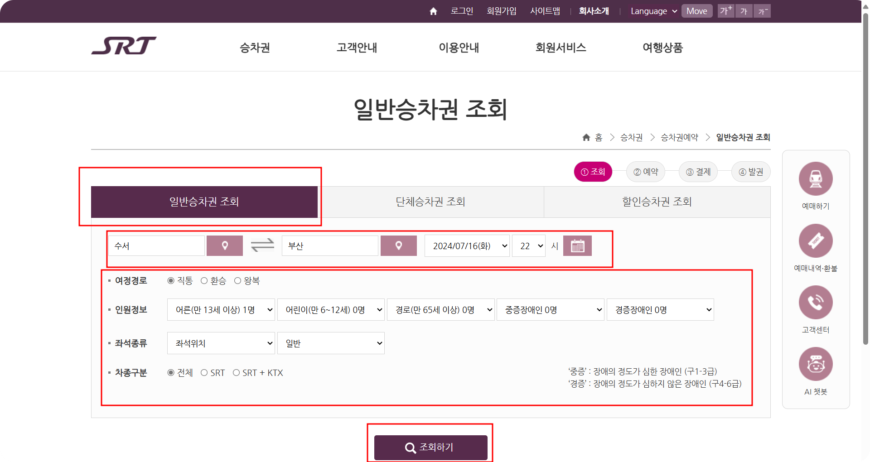Click the 예매하기 train icon in sidebar
This screenshot has height=462, width=870.
tap(816, 179)
